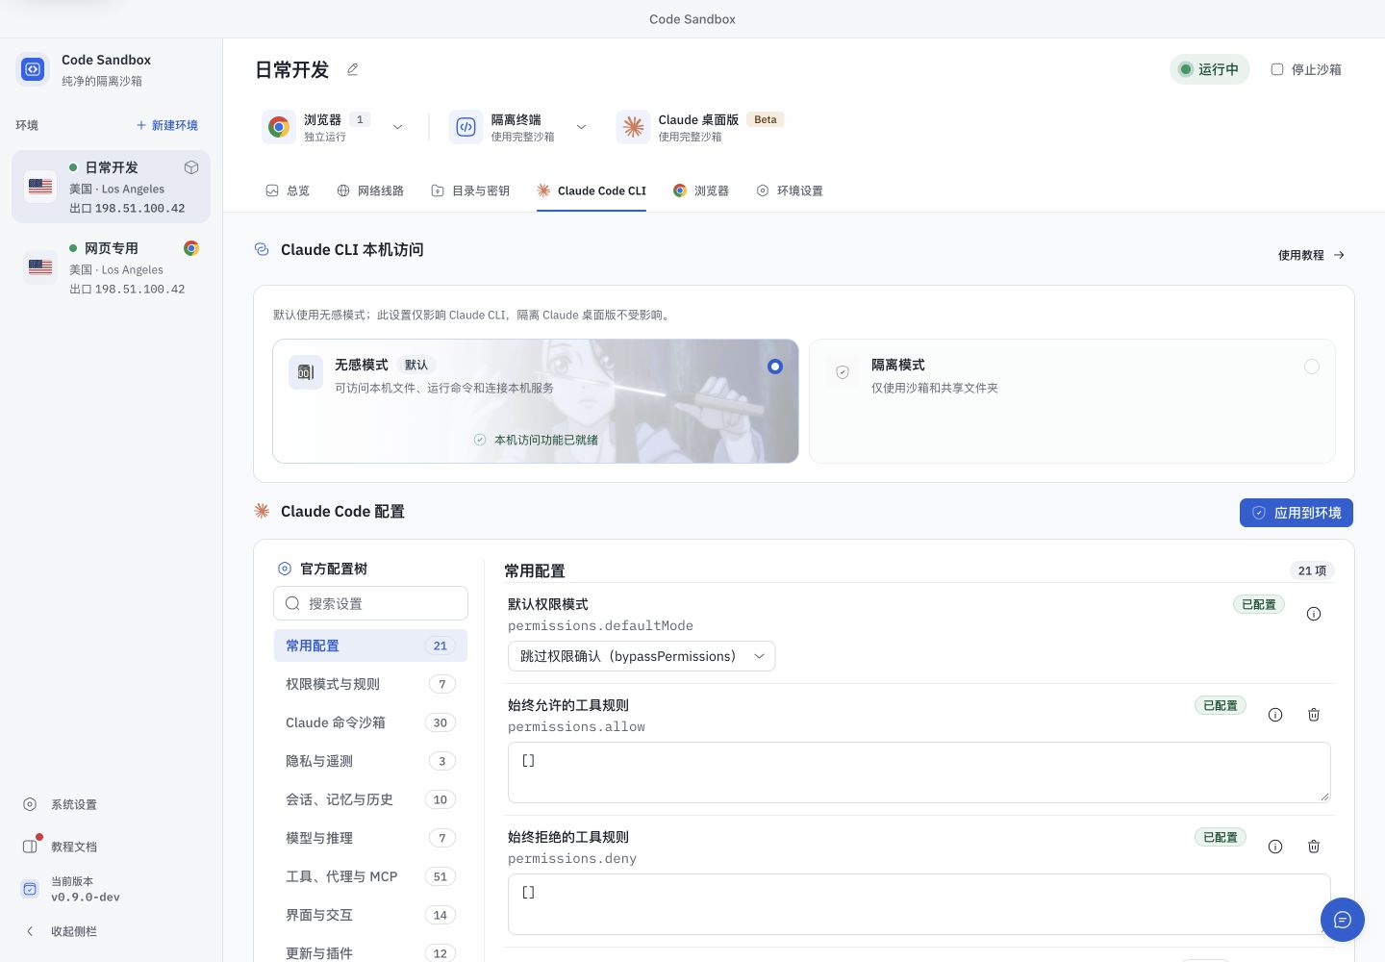Select 模型与推理 category
Screen dimensions: 1385x962
(370, 838)
